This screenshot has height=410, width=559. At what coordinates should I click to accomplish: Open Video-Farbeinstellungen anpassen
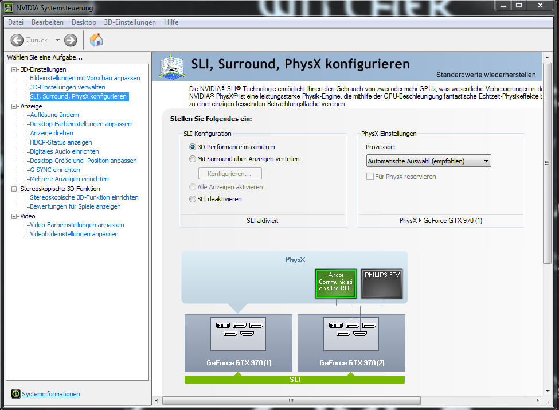[x=77, y=225]
